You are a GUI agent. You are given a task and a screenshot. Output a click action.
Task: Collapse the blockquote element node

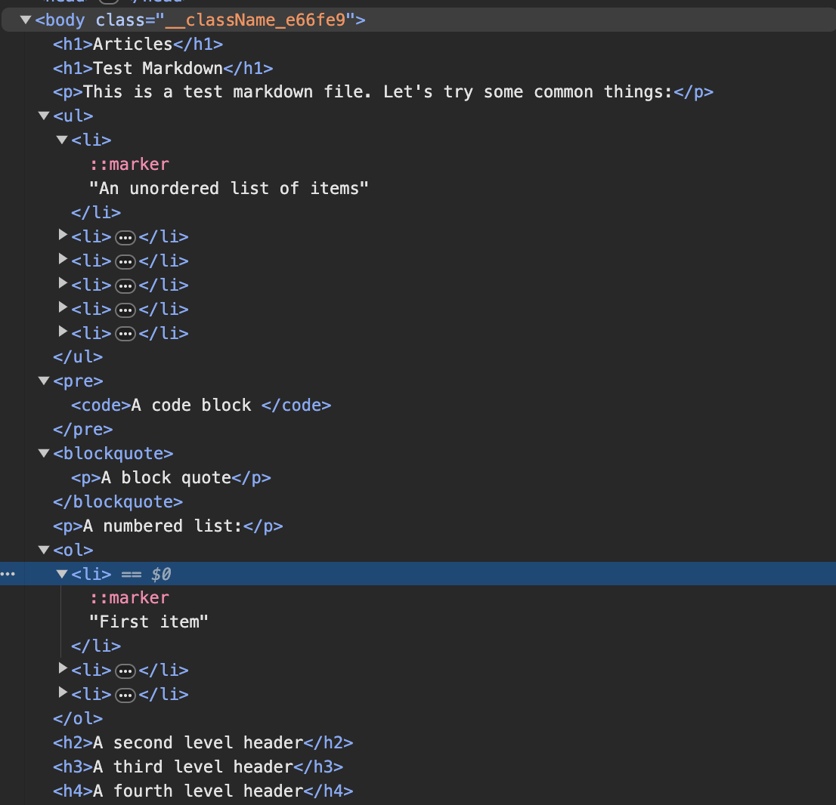tap(44, 453)
